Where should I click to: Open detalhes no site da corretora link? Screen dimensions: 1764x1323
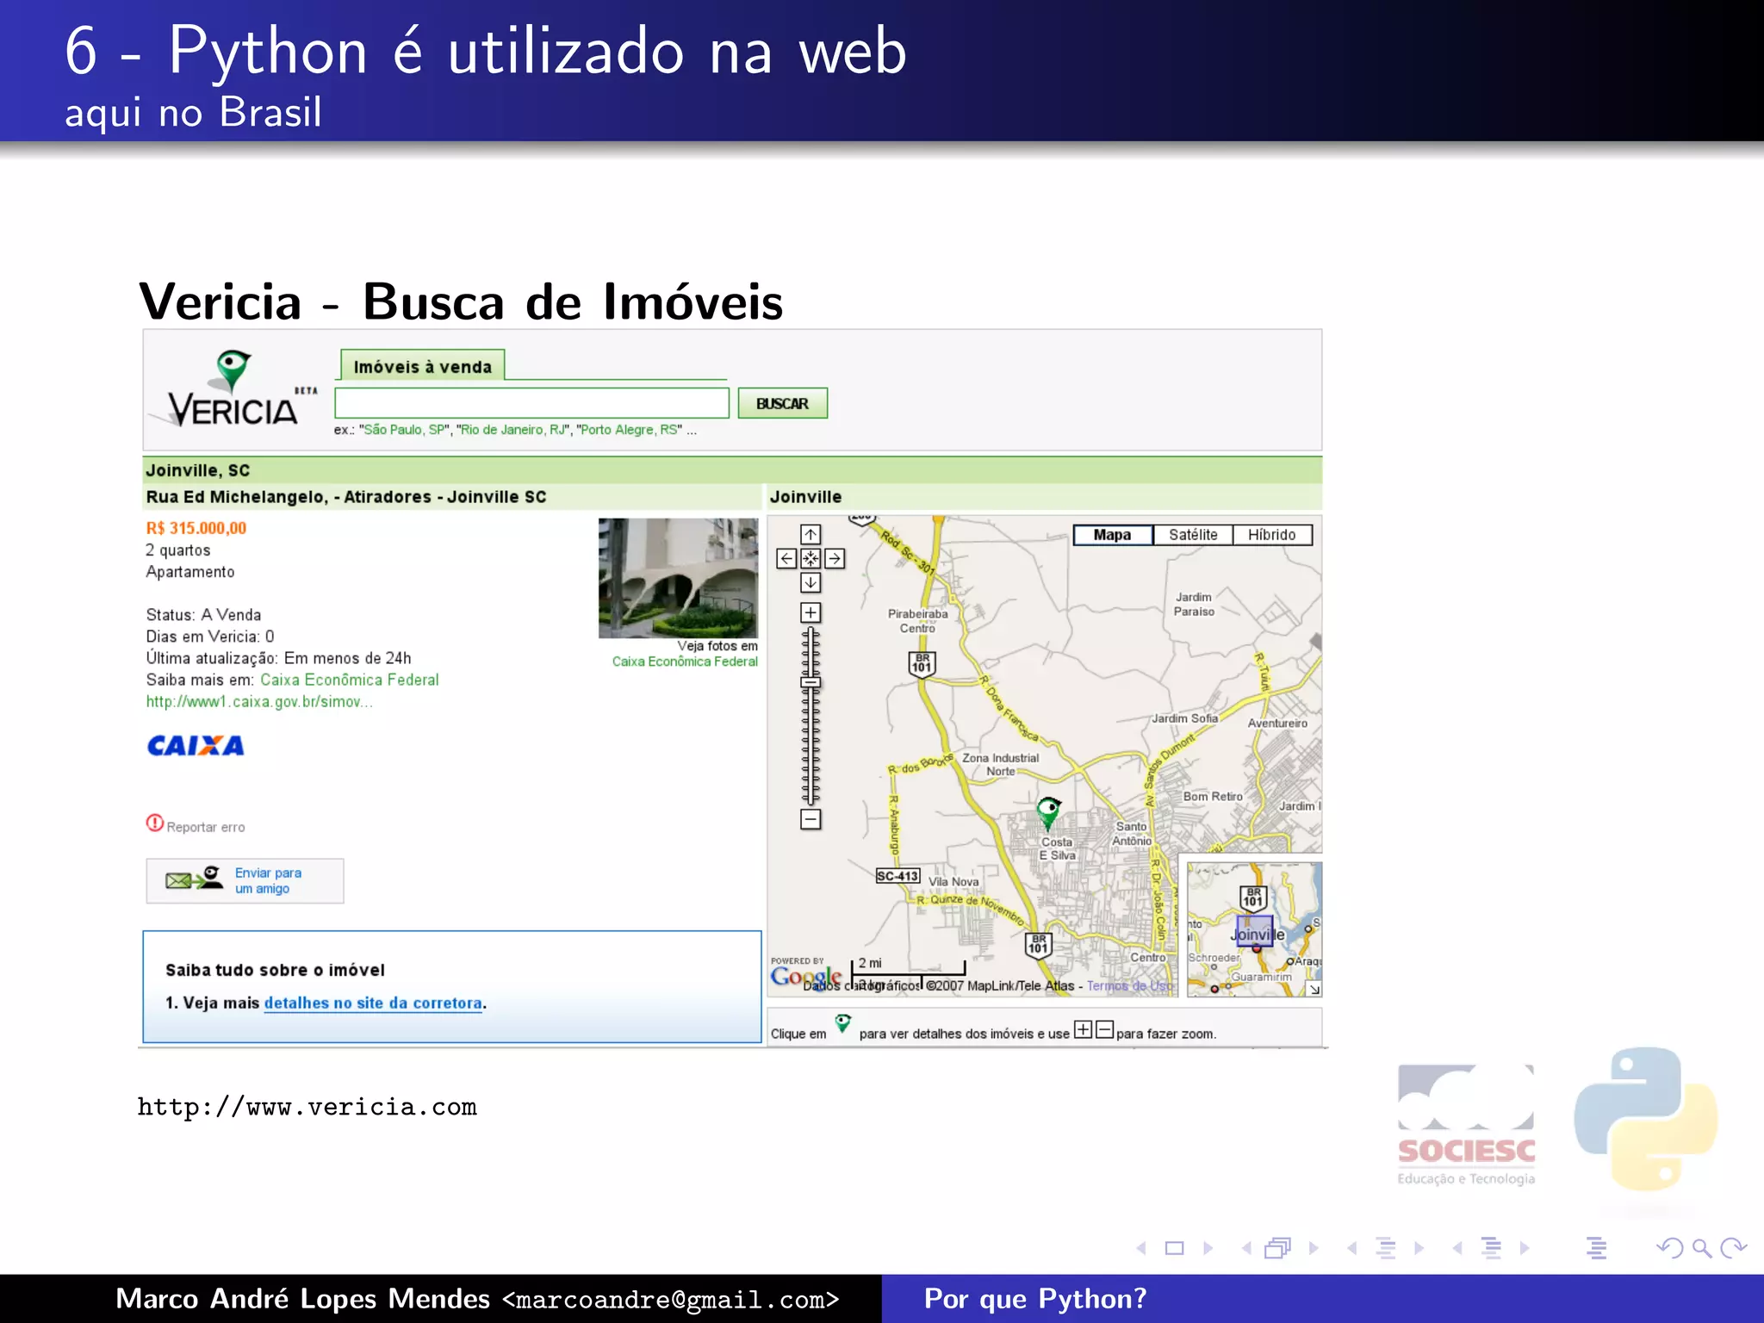(373, 1003)
